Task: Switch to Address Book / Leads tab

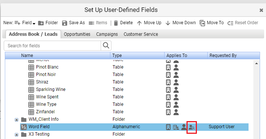Action: [33, 34]
